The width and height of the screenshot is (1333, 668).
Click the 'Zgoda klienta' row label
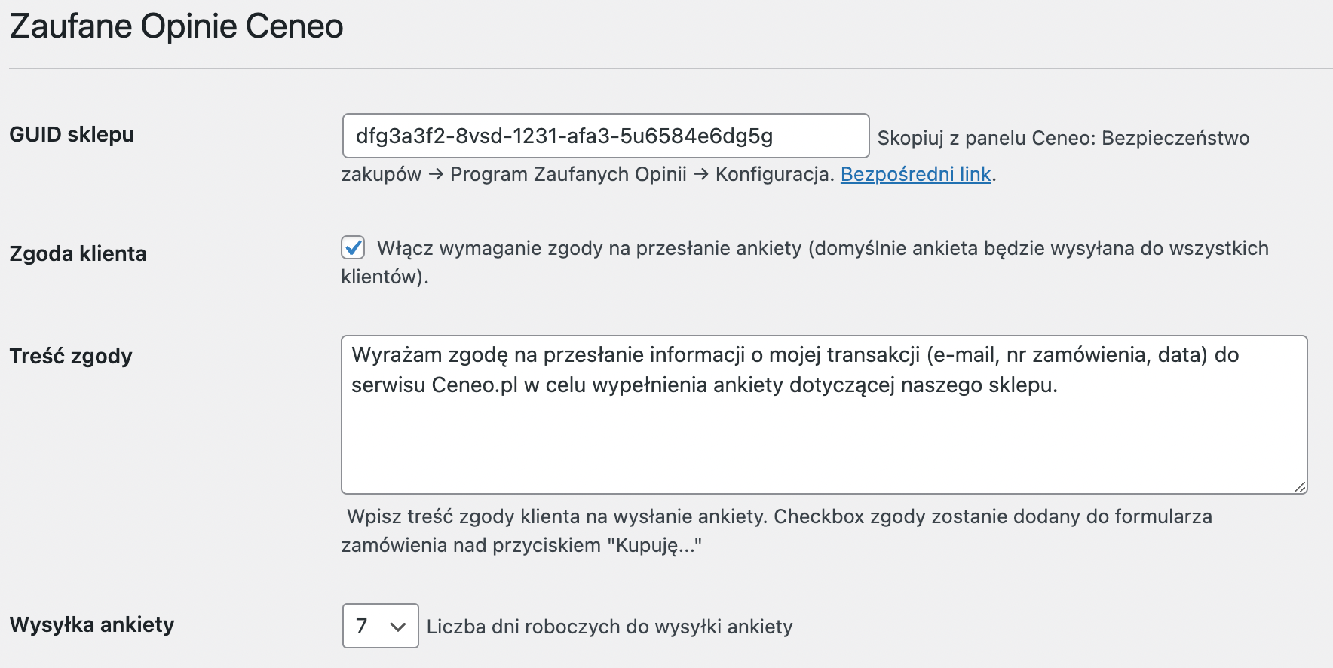click(78, 253)
